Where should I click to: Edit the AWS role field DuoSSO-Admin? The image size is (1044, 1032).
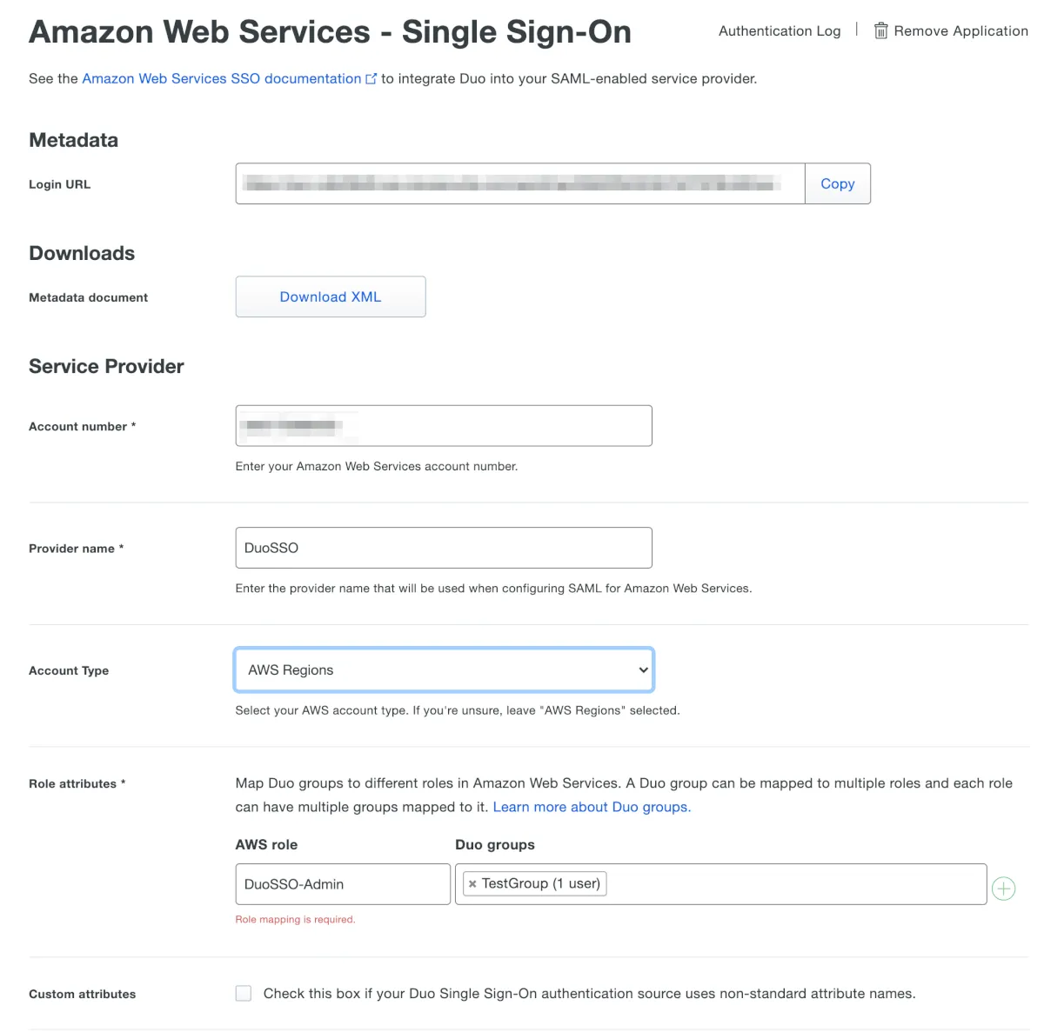pos(343,884)
